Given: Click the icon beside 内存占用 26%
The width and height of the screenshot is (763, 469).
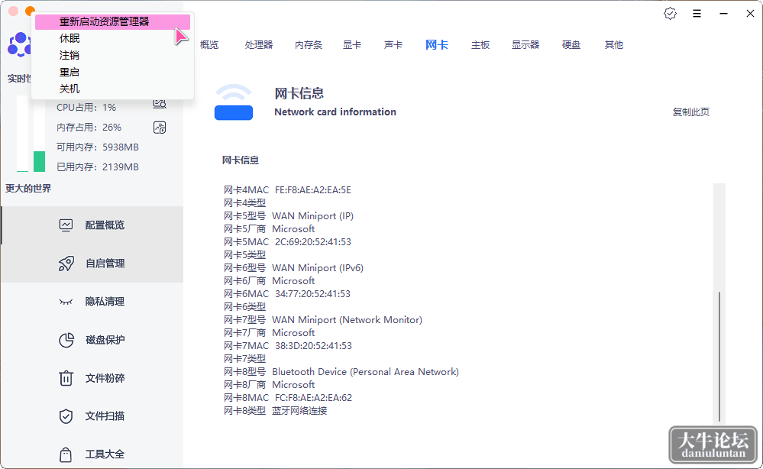Looking at the screenshot, I should (160, 128).
